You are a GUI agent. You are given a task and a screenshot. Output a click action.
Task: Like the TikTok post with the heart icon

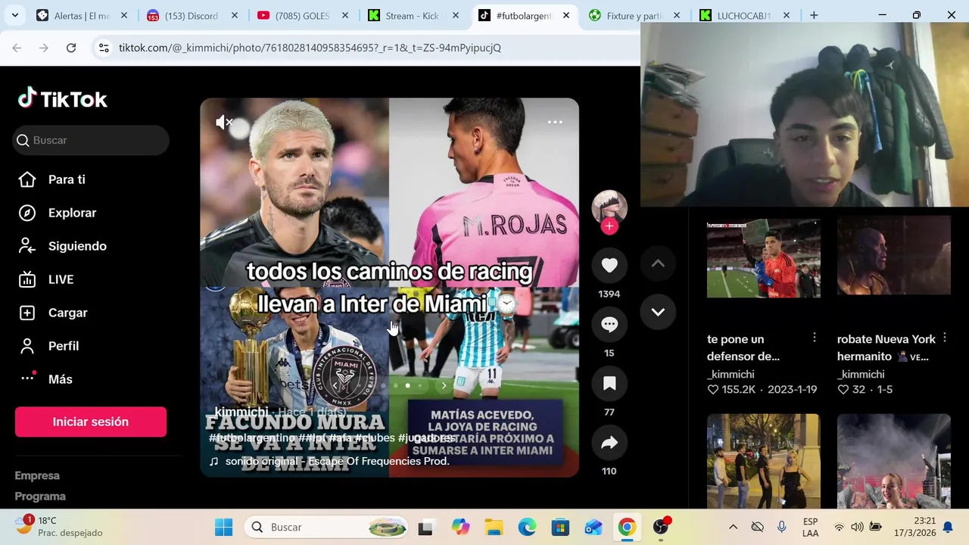click(x=609, y=266)
